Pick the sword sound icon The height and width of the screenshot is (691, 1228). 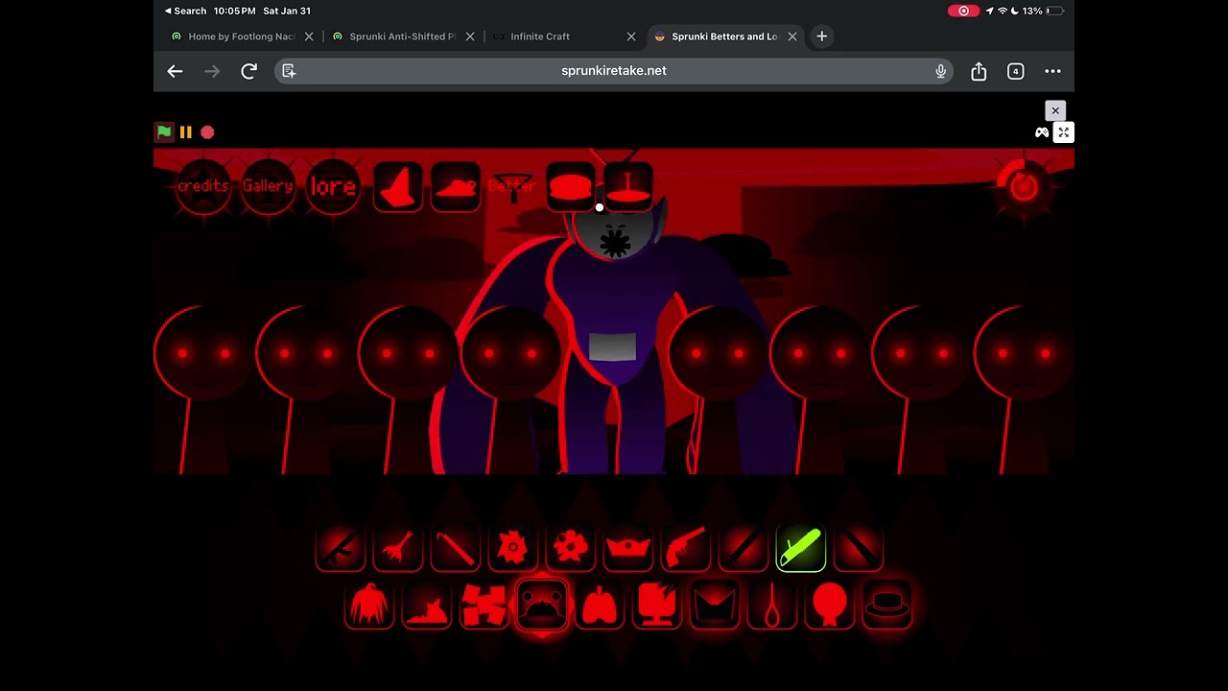click(744, 548)
